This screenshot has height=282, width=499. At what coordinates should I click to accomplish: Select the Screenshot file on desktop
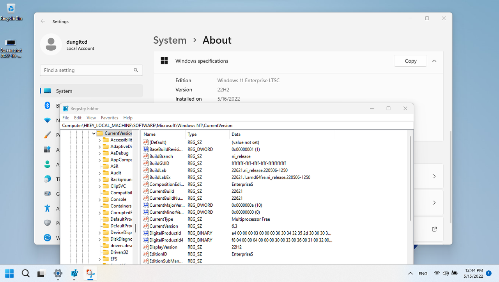coord(11,48)
